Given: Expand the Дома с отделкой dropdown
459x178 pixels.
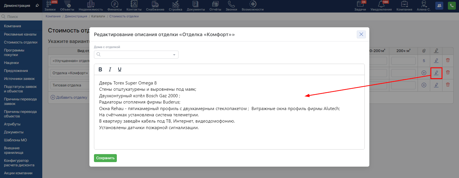Looking at the screenshot, I should tap(174, 55).
